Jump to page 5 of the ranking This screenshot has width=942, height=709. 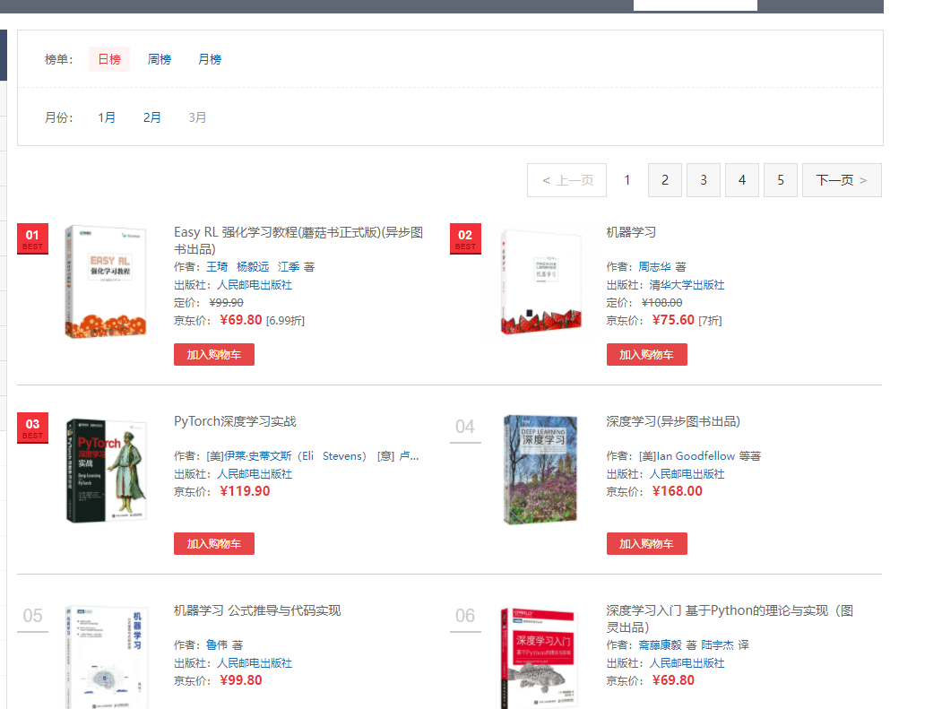point(781,180)
